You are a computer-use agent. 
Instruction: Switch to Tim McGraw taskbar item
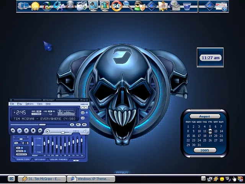pyautogui.click(x=42, y=179)
